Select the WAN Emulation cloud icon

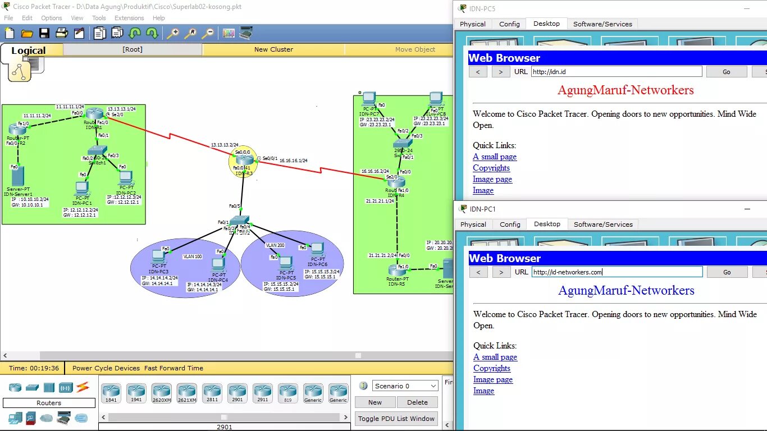point(46,418)
